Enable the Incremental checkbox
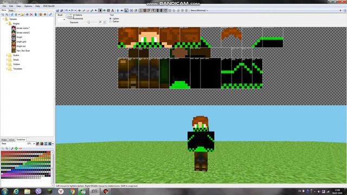 [x=70, y=18]
